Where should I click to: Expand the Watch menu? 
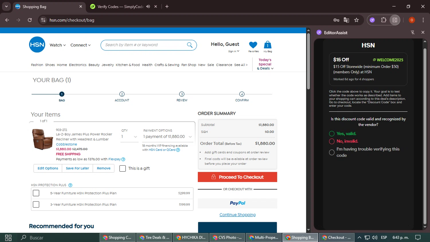pyautogui.click(x=58, y=45)
